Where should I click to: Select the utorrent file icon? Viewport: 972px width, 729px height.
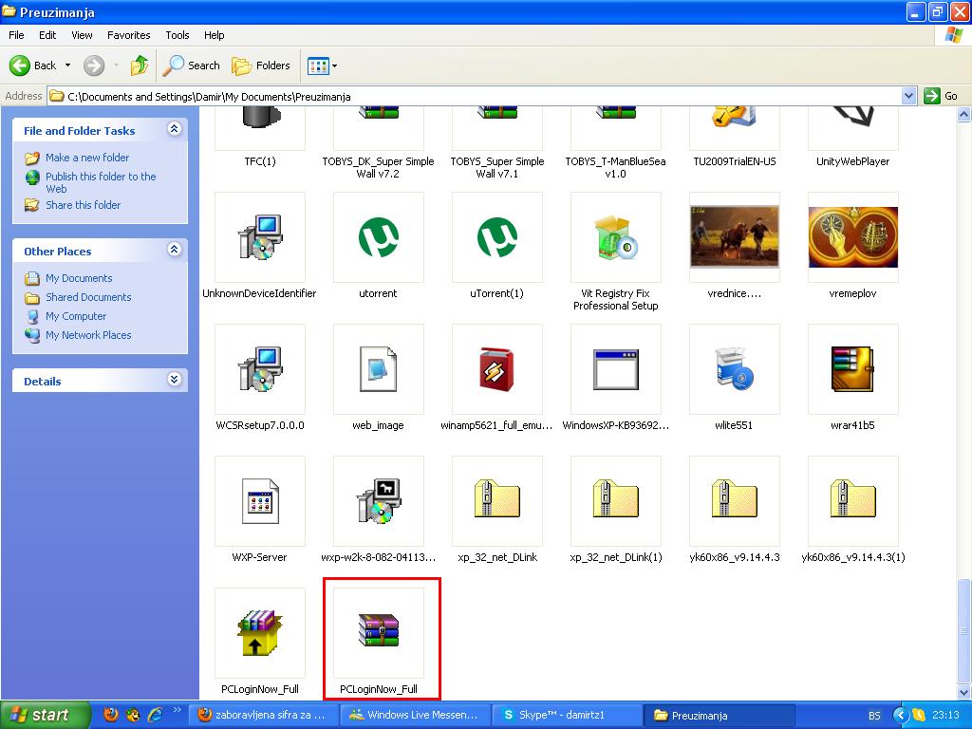click(378, 236)
